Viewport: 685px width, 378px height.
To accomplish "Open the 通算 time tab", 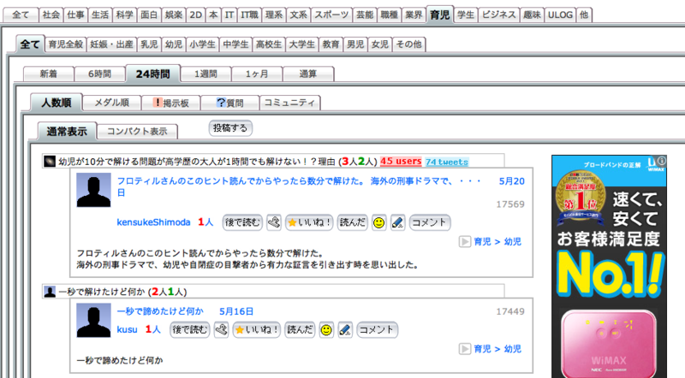I will (308, 74).
